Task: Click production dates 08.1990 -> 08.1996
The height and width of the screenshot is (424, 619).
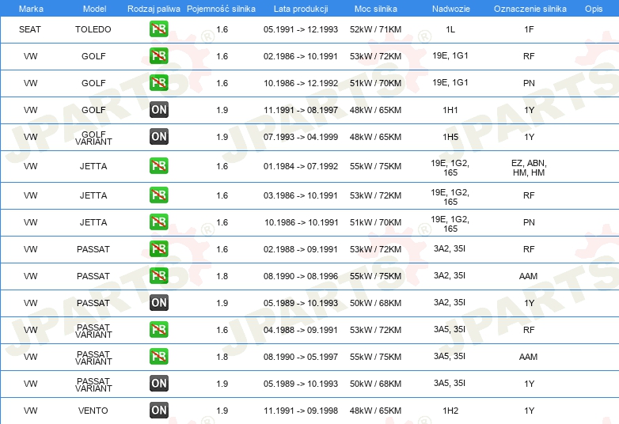Action: tap(301, 276)
